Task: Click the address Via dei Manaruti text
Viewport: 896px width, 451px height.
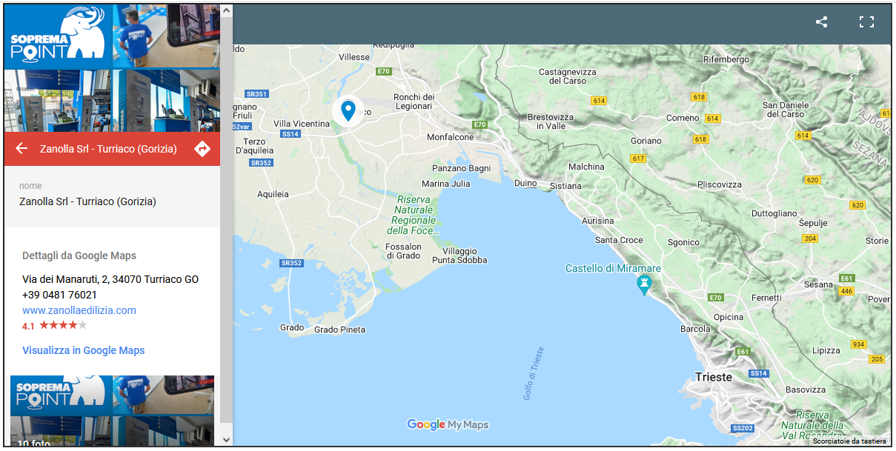Action: pyautogui.click(x=110, y=279)
